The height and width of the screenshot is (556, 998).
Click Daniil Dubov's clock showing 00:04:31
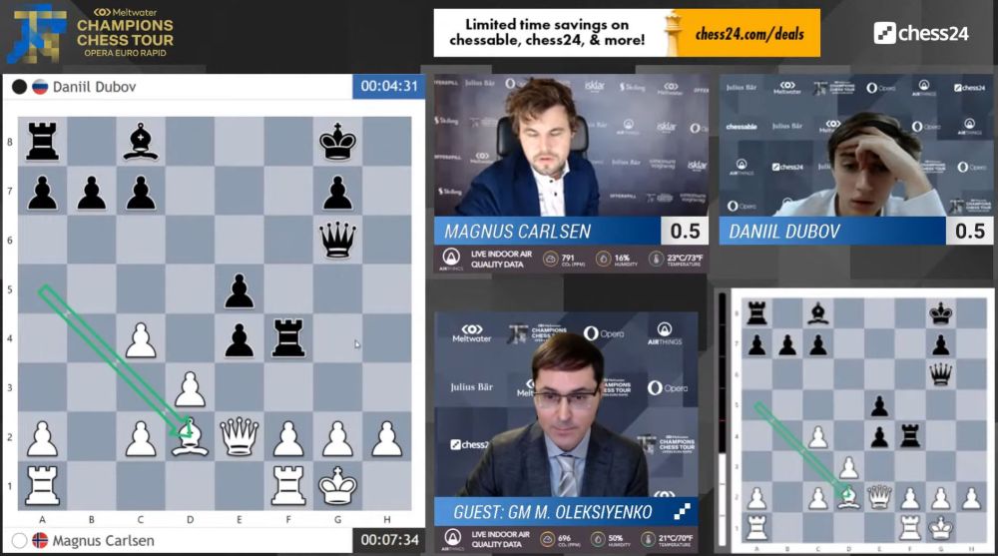pos(388,87)
